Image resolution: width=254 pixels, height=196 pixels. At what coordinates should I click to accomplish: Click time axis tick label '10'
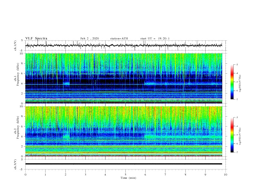(225, 175)
